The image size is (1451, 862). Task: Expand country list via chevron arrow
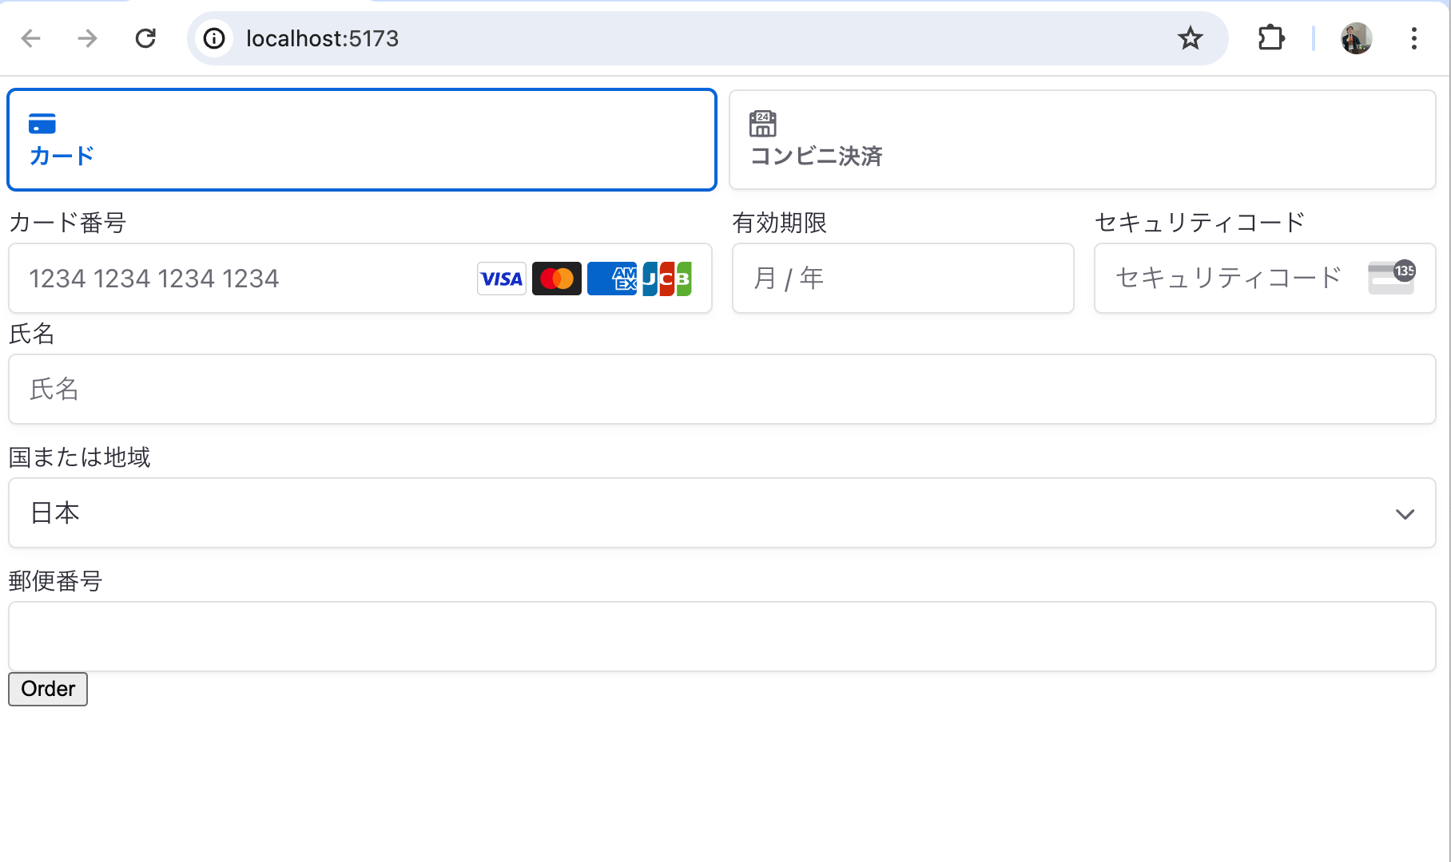coord(1405,514)
